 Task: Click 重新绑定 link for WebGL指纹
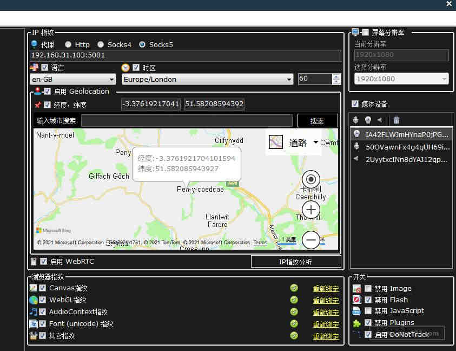click(326, 300)
